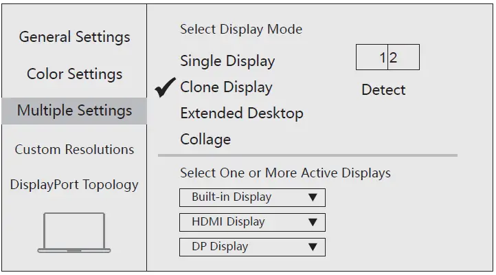Click the laptop icon in the sidebar
The image size is (496, 275).
74,232
